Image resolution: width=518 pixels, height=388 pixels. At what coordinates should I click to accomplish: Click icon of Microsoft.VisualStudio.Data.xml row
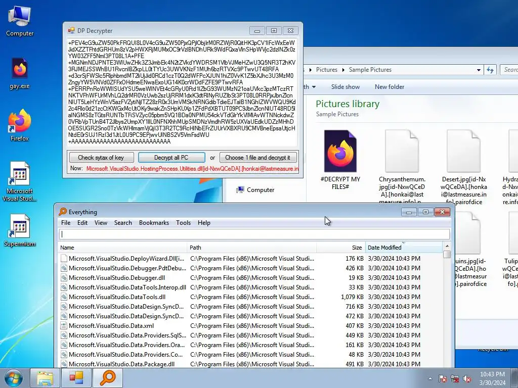pyautogui.click(x=64, y=326)
